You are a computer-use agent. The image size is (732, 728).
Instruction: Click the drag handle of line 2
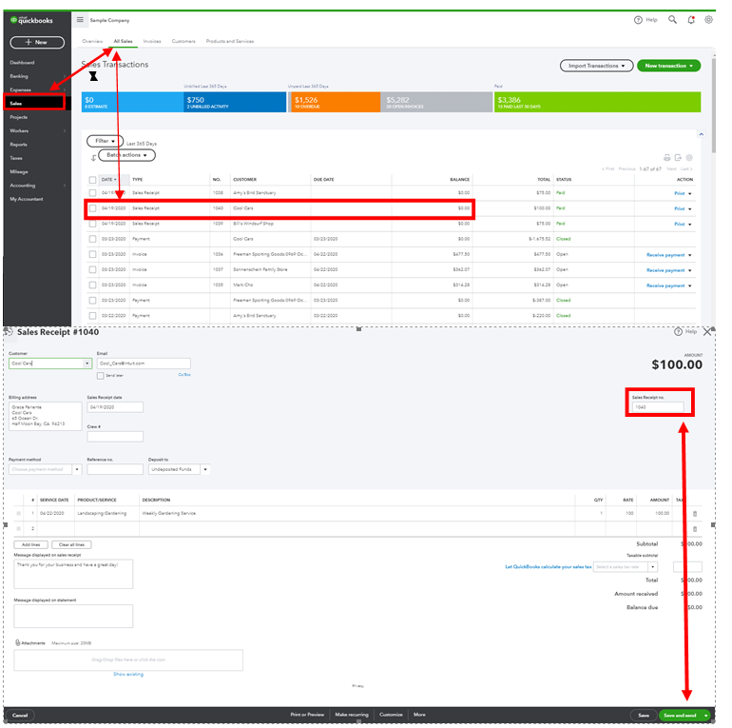point(19,529)
